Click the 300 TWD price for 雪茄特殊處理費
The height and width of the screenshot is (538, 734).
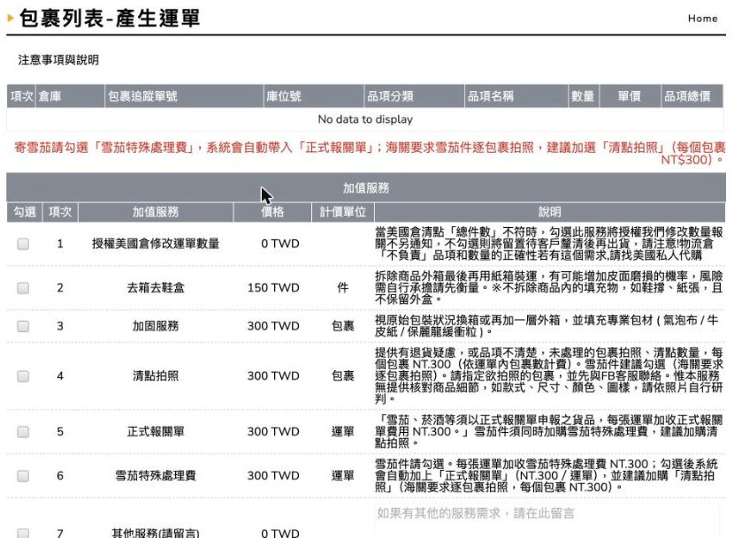[273, 476]
